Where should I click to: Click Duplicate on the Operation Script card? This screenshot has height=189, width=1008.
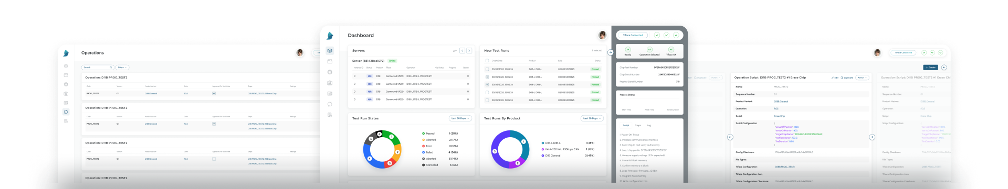(847, 77)
